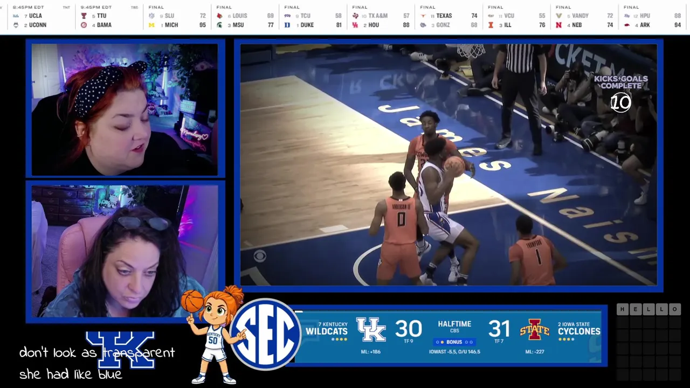Click the caption "don't look as transparent"
This screenshot has height=388, width=690.
[x=97, y=353]
